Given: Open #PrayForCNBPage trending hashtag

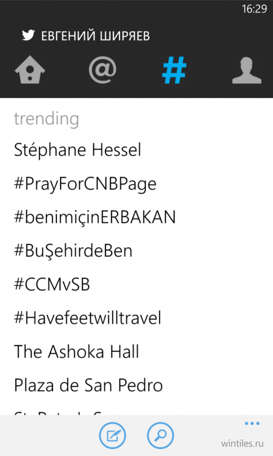Looking at the screenshot, I should [85, 184].
